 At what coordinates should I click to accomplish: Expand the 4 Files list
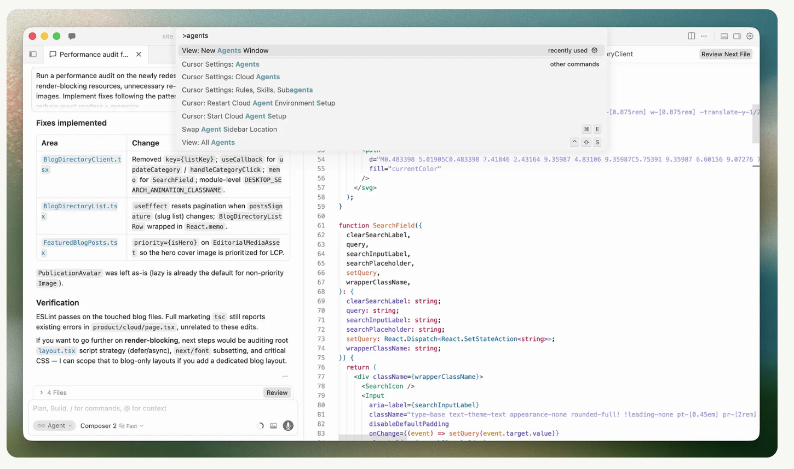coord(53,392)
